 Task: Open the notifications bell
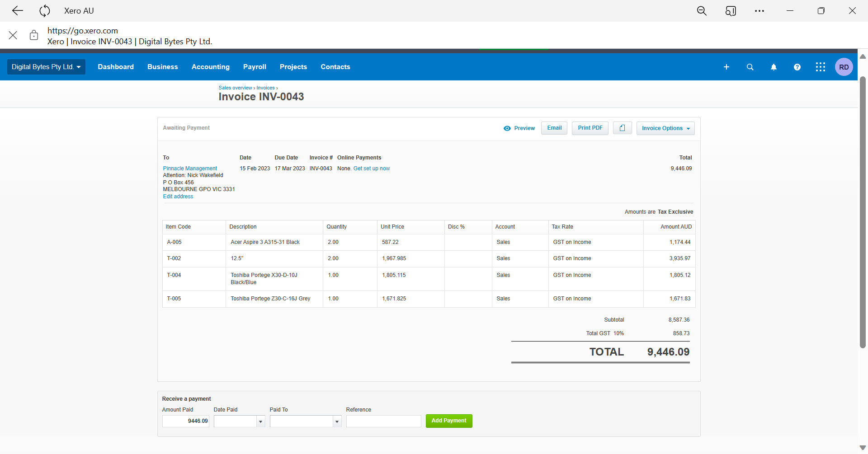tap(774, 67)
